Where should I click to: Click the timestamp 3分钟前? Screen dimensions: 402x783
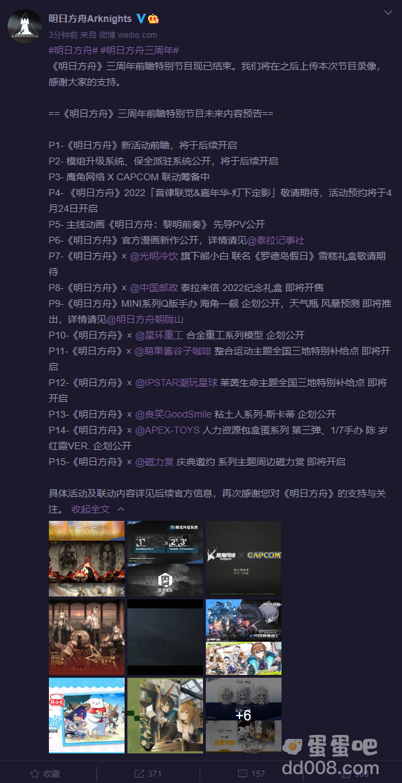tap(63, 35)
